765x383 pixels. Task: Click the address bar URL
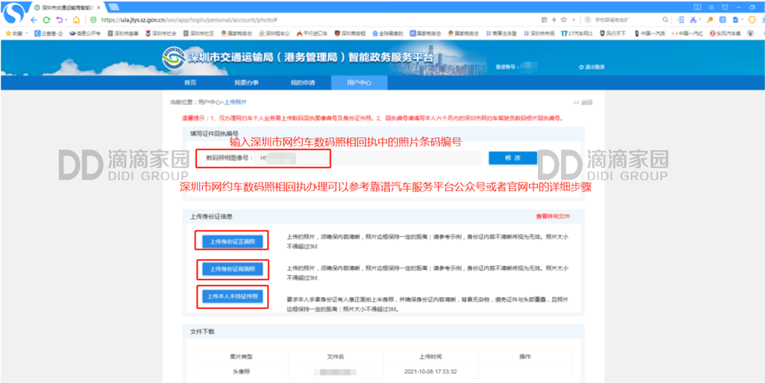point(189,20)
